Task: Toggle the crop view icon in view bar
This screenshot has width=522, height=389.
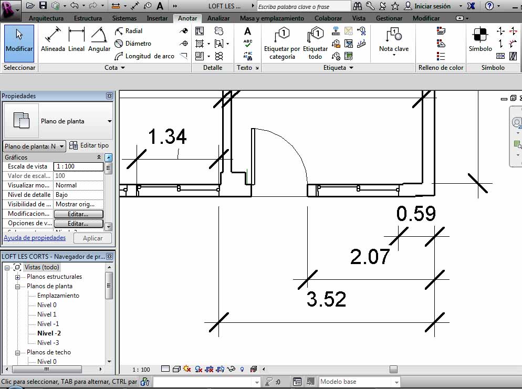Action: click(x=210, y=369)
